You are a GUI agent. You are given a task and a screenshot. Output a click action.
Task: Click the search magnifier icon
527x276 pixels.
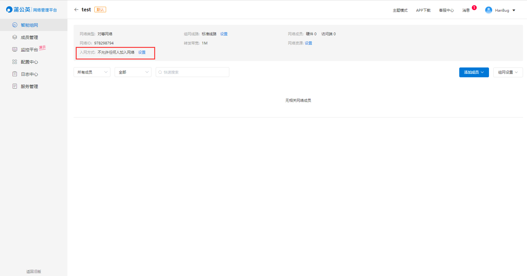[160, 72]
